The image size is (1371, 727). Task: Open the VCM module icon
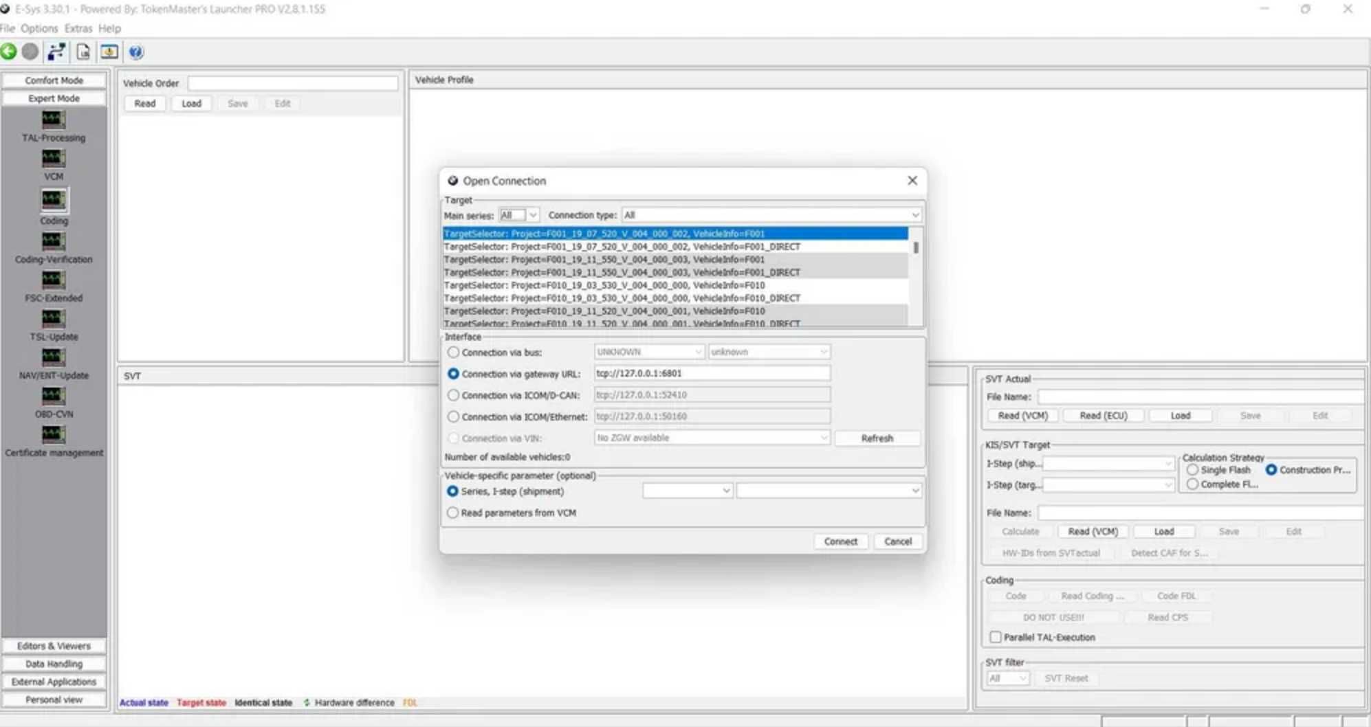click(54, 159)
